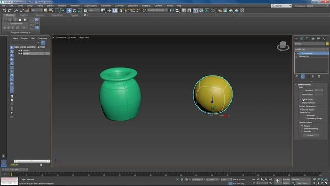This screenshot has width=330, height=186.
Task: Click the ViewCube in the viewport
Action: pos(283,46)
